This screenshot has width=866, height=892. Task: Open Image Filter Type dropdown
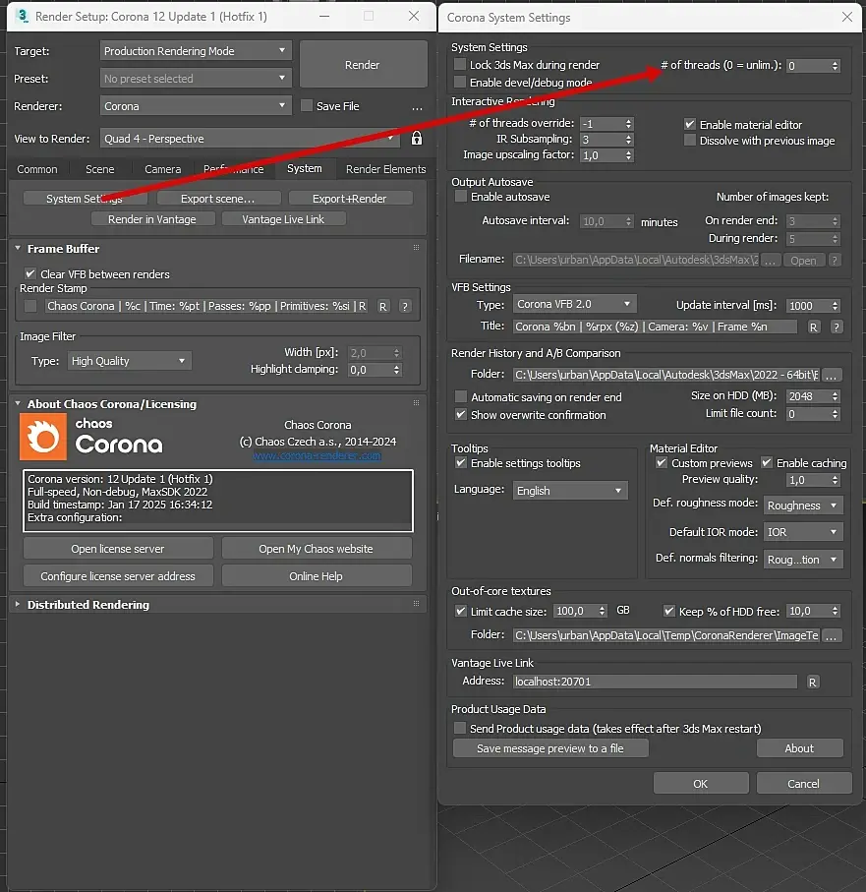point(129,361)
